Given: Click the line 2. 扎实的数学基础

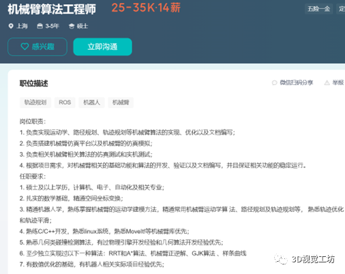Looking at the screenshot, I should [72, 198].
